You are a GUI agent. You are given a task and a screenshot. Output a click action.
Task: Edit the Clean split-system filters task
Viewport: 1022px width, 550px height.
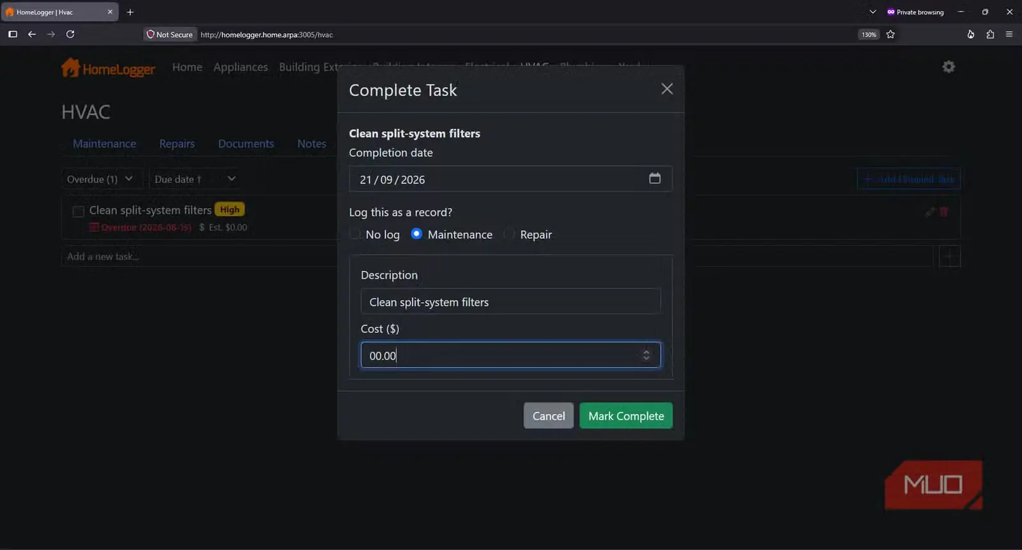pyautogui.click(x=930, y=211)
